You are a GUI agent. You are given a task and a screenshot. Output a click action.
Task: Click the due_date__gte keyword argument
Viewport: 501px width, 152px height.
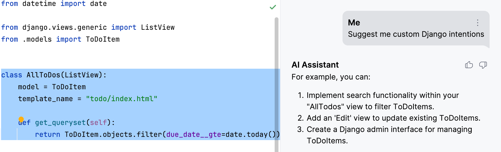click(194, 134)
